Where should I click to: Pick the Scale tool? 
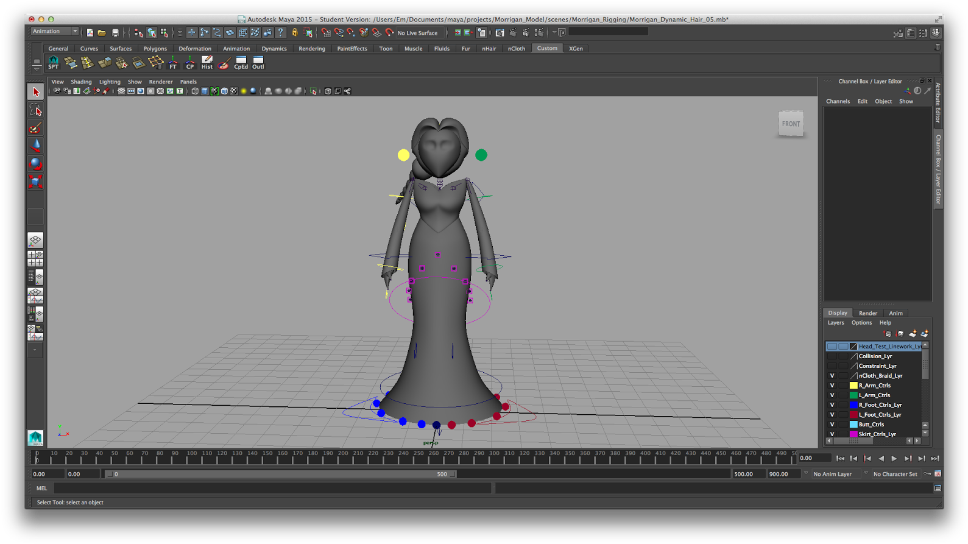(x=35, y=182)
